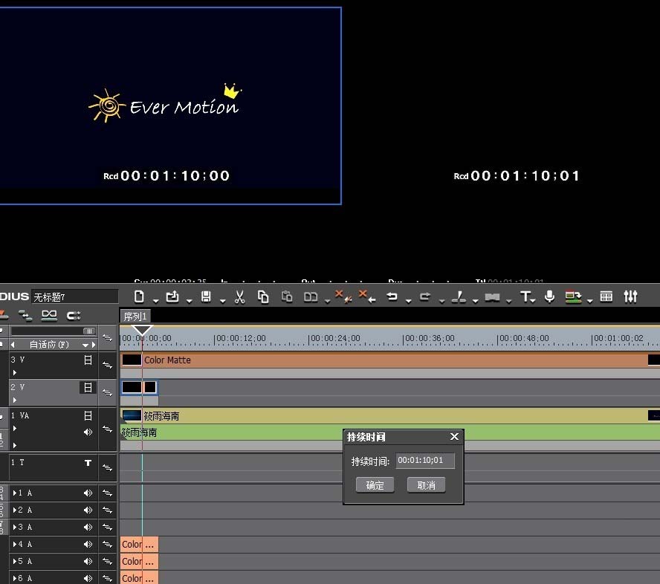Screen dimensions: 660x584
Task: Expand audio track 4 A
Action: pos(15,544)
